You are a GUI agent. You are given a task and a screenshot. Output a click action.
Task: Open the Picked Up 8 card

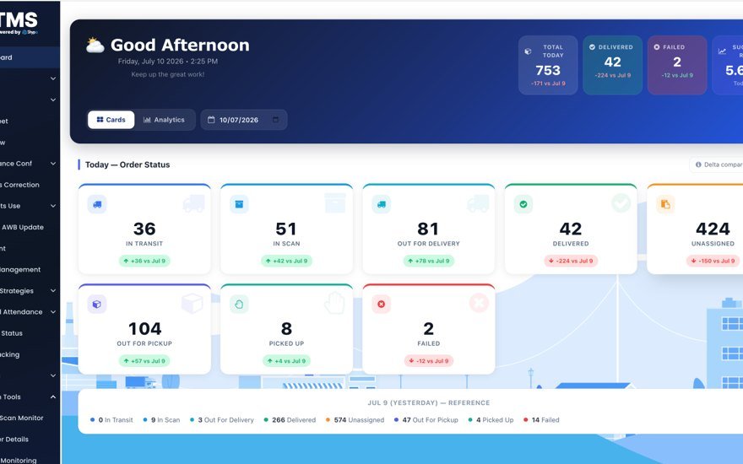pyautogui.click(x=287, y=328)
